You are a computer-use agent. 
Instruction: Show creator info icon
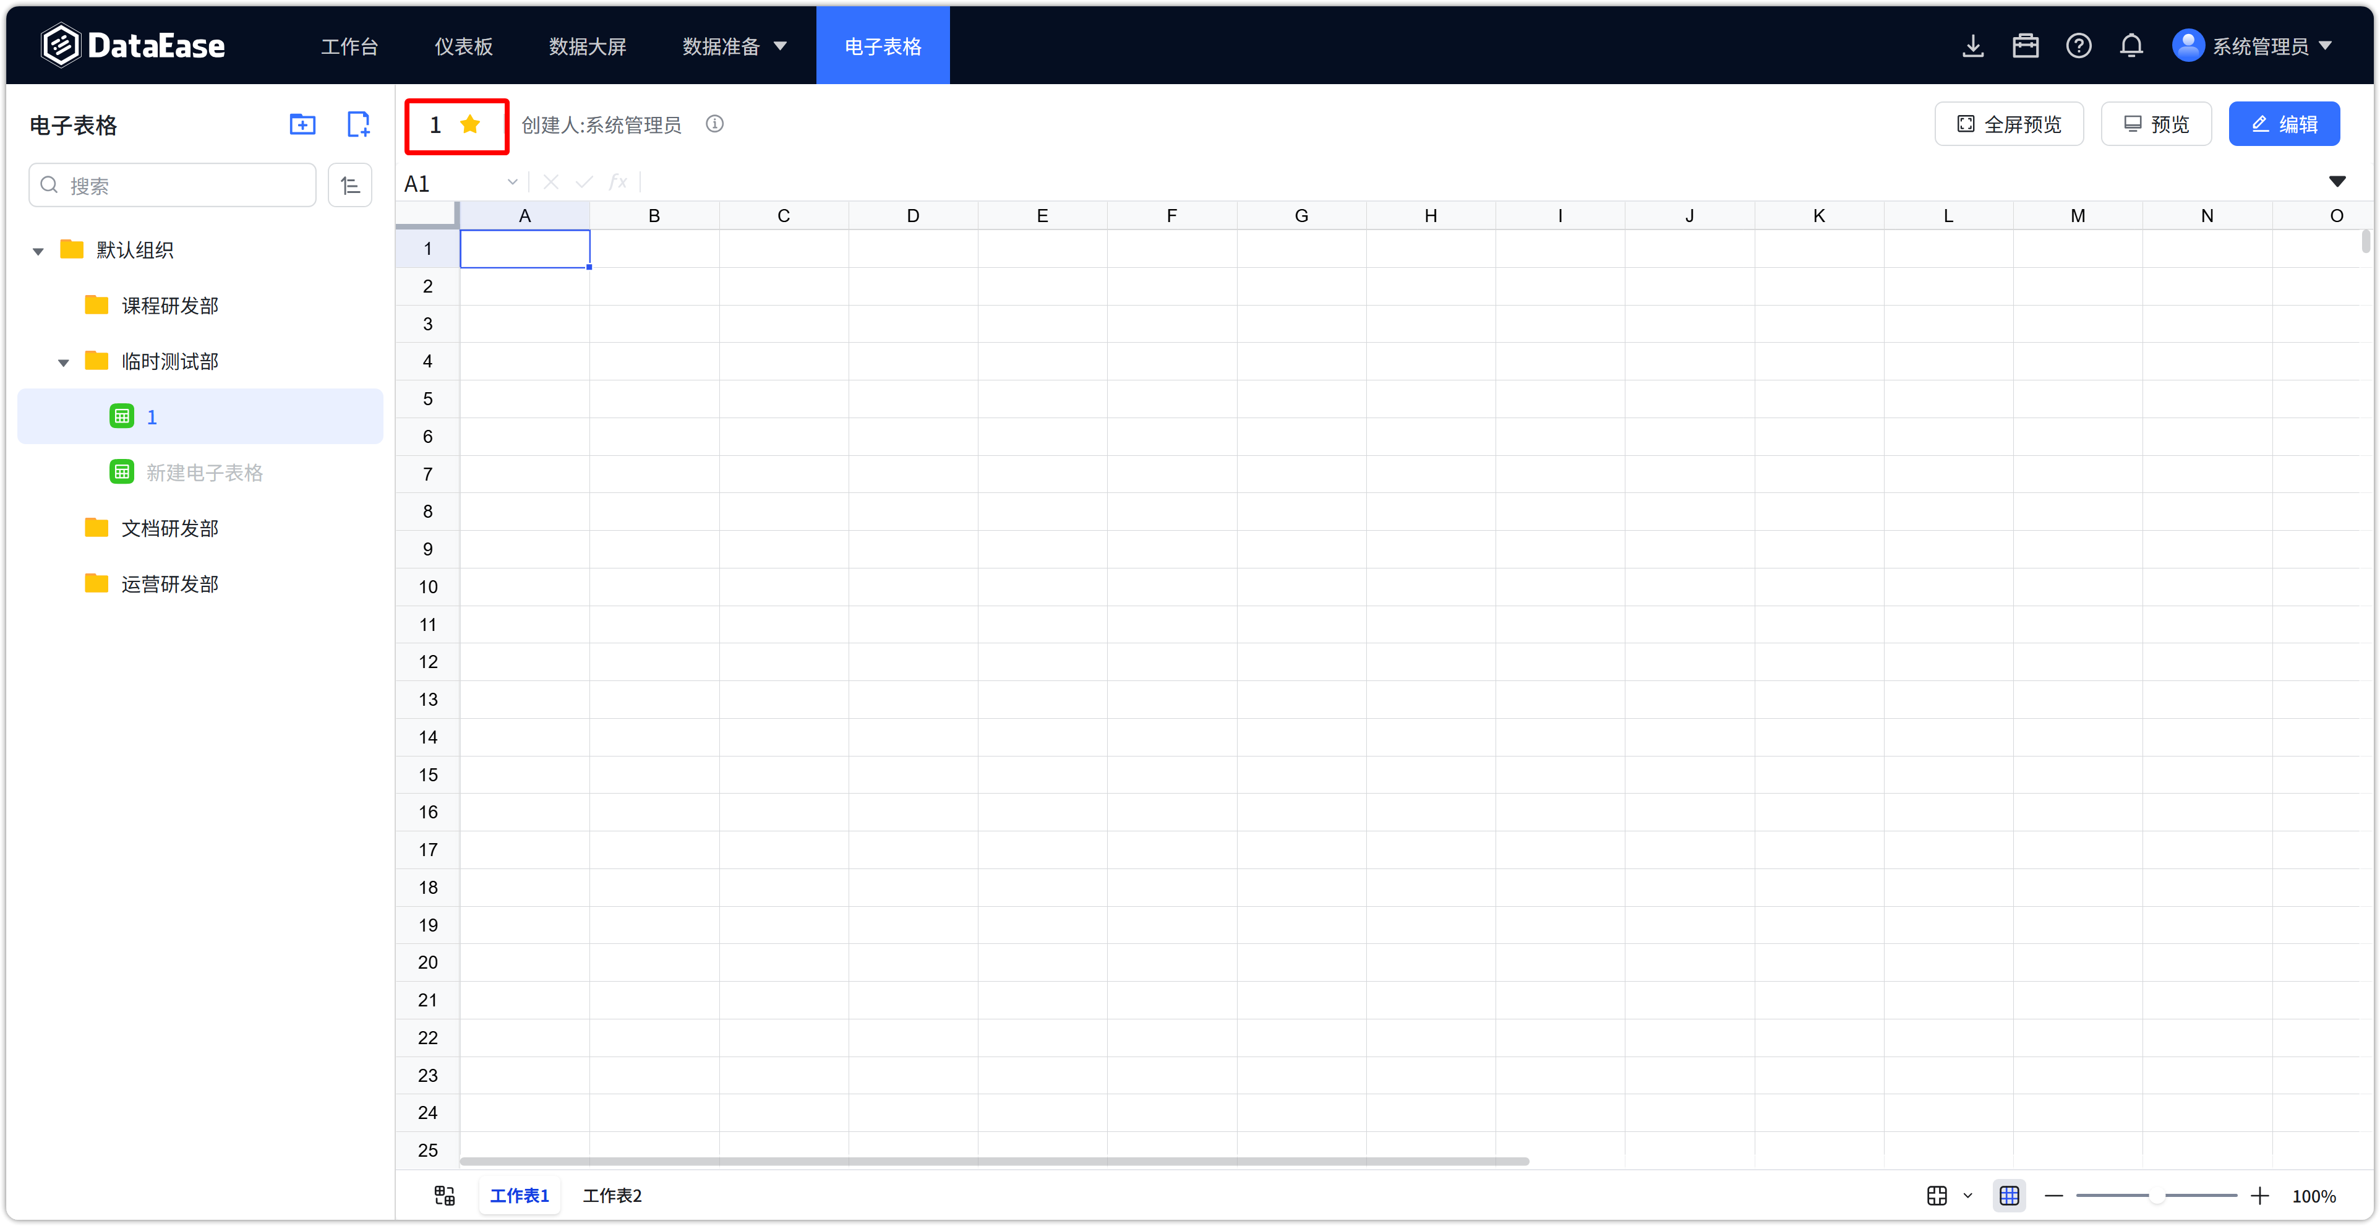(x=714, y=124)
